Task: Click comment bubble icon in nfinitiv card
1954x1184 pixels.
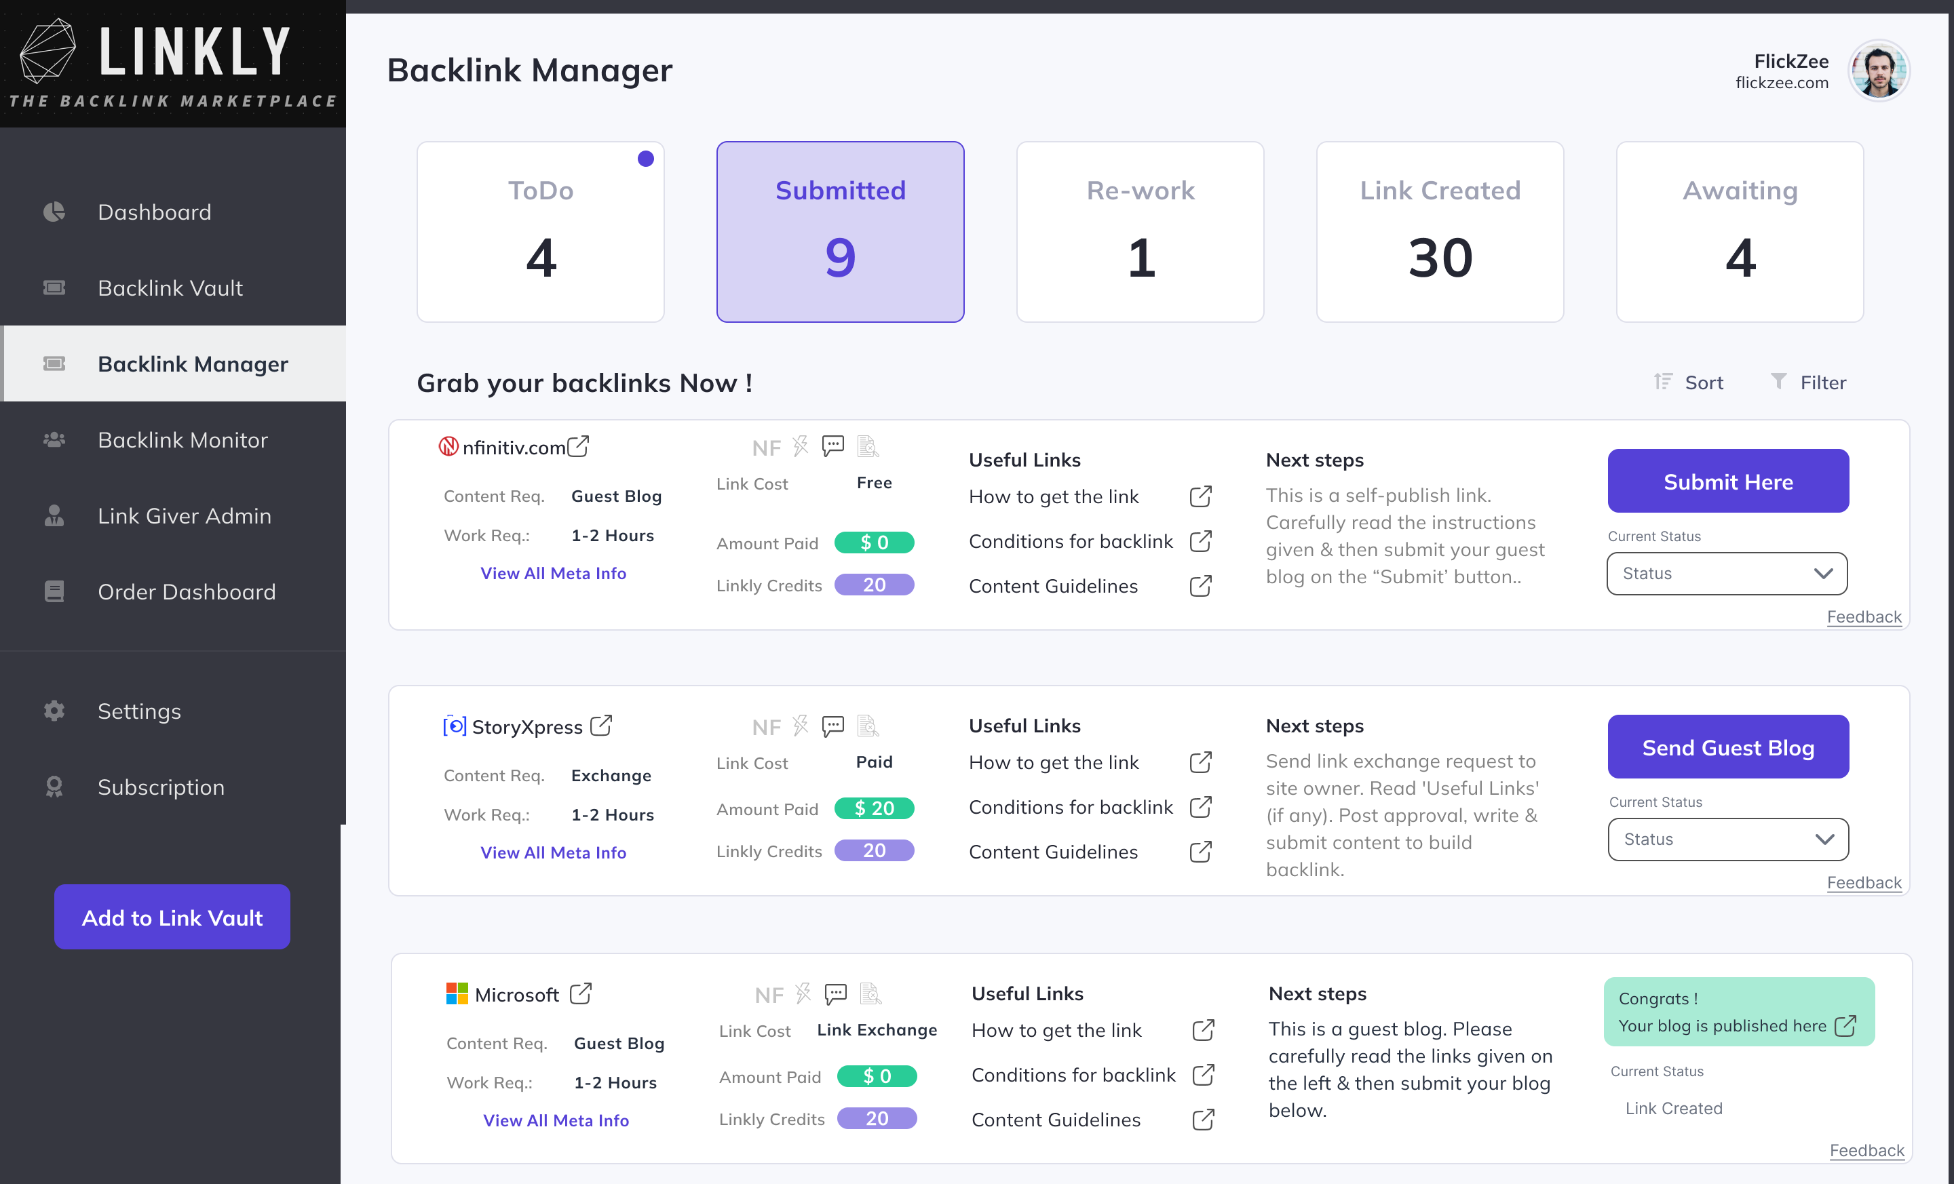Action: tap(832, 446)
